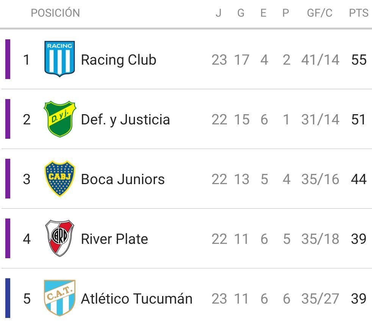
Task: Click the Atlético Tucumán C.A.T. crest
Action: pos(60,298)
